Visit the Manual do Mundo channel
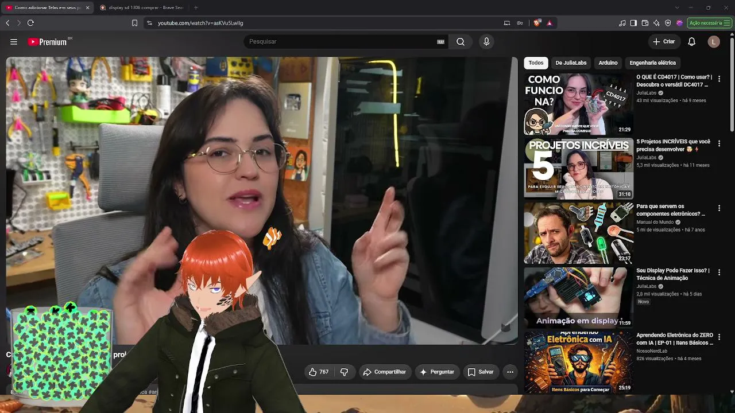Viewport: 735px width, 413px height. coord(655,222)
